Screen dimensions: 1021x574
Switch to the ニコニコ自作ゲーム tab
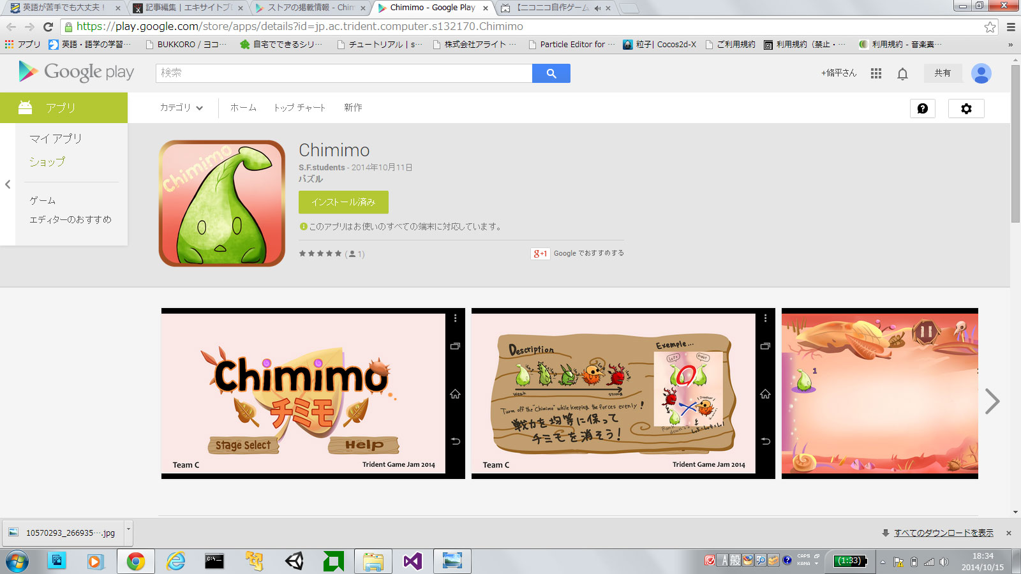(x=552, y=8)
